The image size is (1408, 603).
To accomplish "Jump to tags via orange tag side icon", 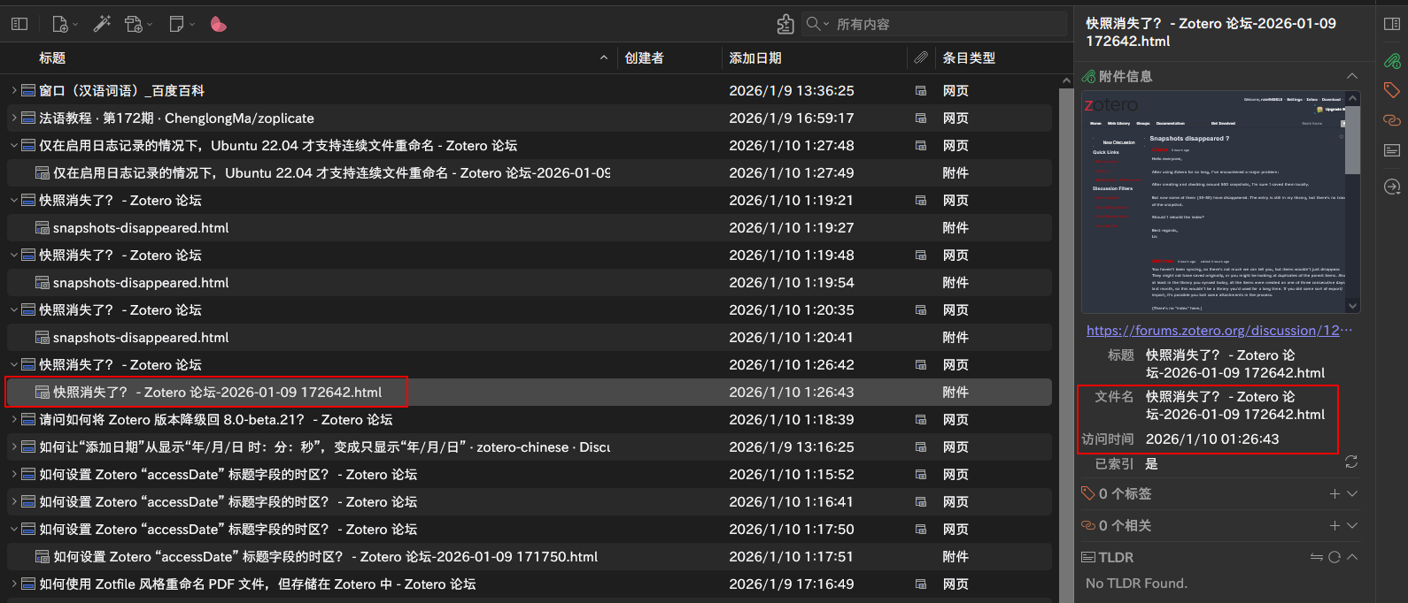I will pos(1392,90).
